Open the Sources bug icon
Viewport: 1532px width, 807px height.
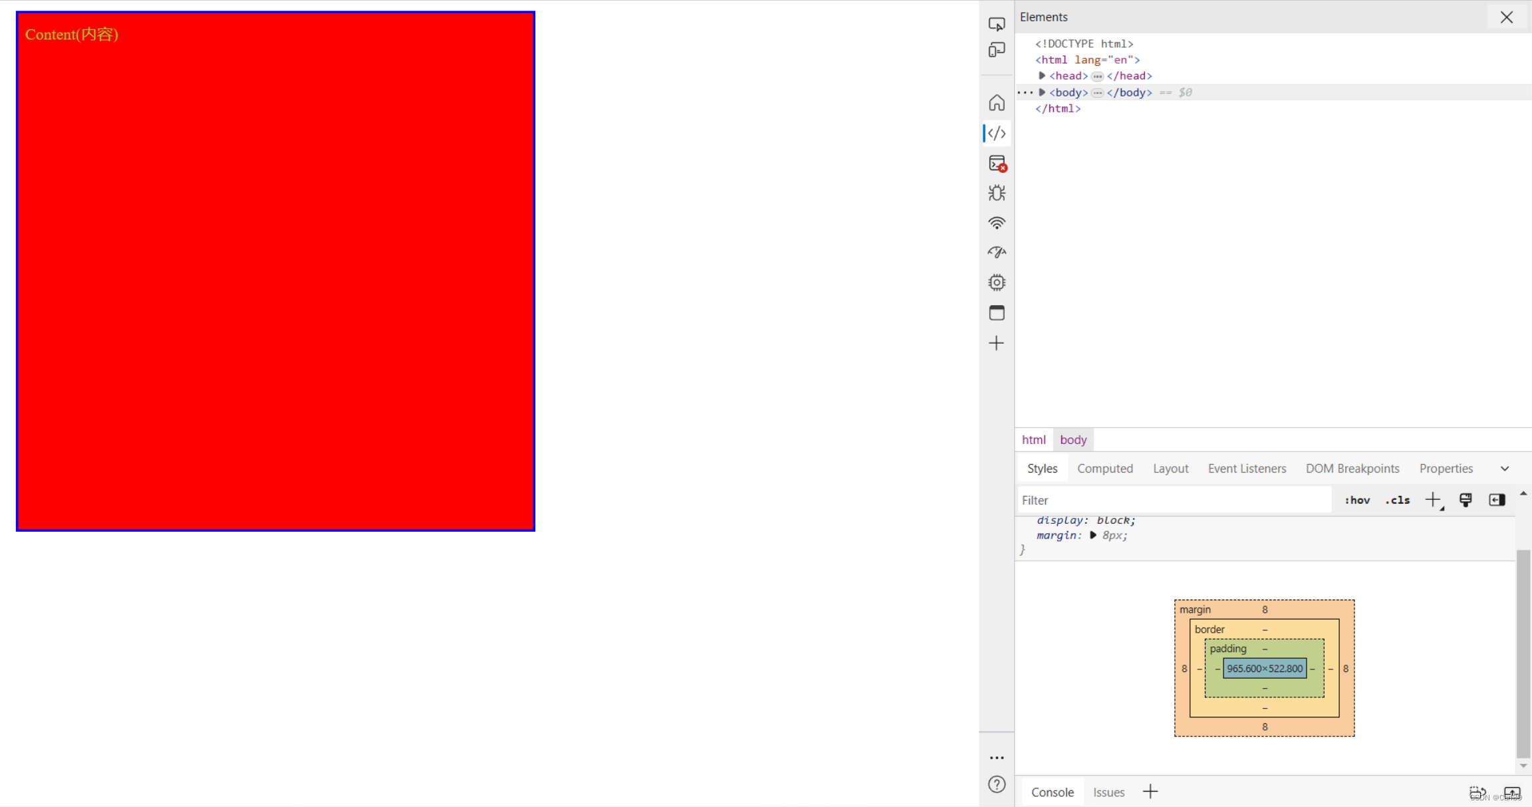[996, 193]
